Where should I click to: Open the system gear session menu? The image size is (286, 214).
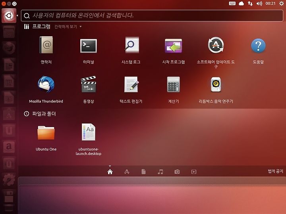tap(282, 3)
